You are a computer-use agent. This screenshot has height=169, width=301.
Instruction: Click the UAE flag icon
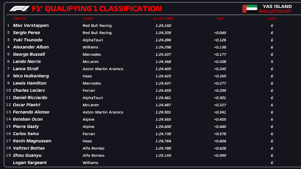click(x=250, y=9)
